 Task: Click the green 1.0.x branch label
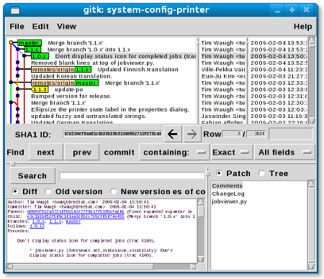(40, 56)
